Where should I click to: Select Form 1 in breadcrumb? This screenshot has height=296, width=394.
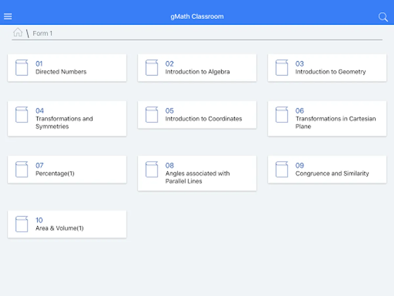42,33
